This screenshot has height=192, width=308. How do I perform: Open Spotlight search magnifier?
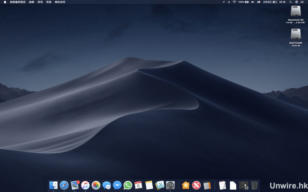coord(291,2)
